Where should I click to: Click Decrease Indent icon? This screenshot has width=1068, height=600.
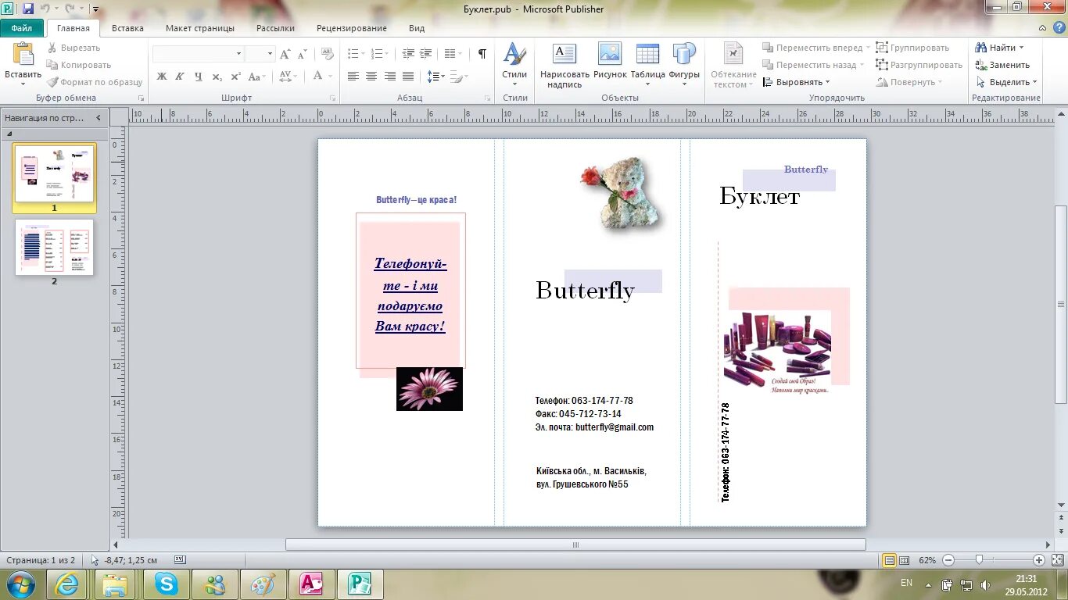coord(408,54)
